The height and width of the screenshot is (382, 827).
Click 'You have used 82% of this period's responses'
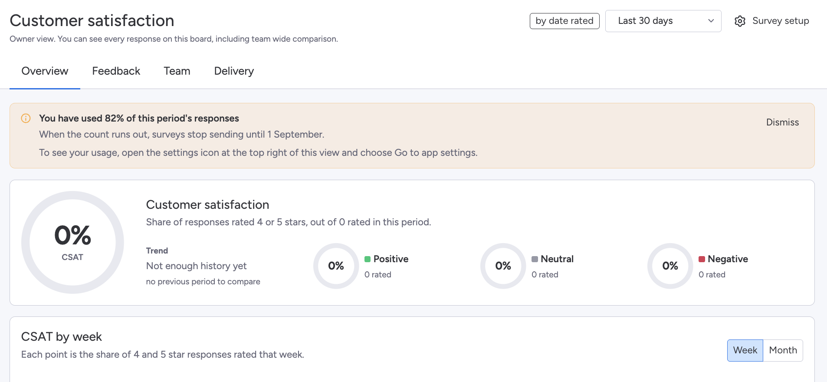139,119
